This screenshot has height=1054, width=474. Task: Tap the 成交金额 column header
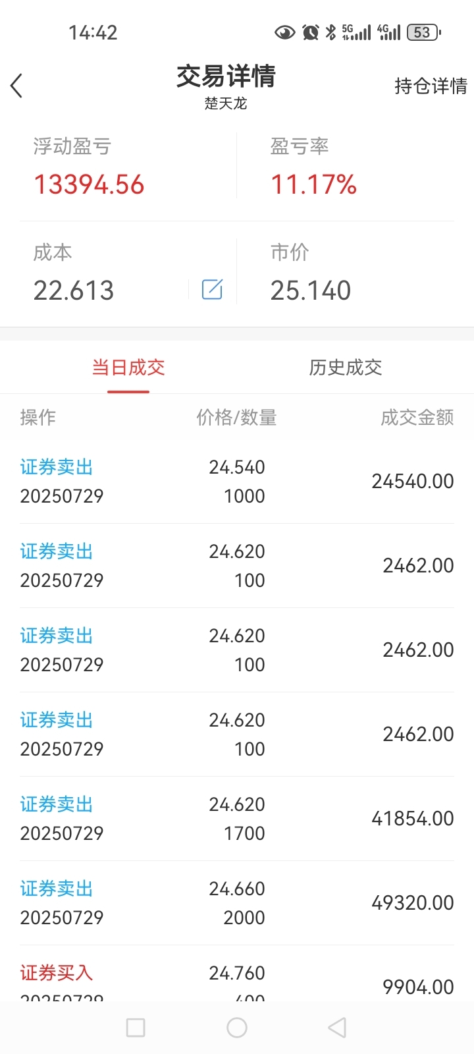tap(417, 418)
